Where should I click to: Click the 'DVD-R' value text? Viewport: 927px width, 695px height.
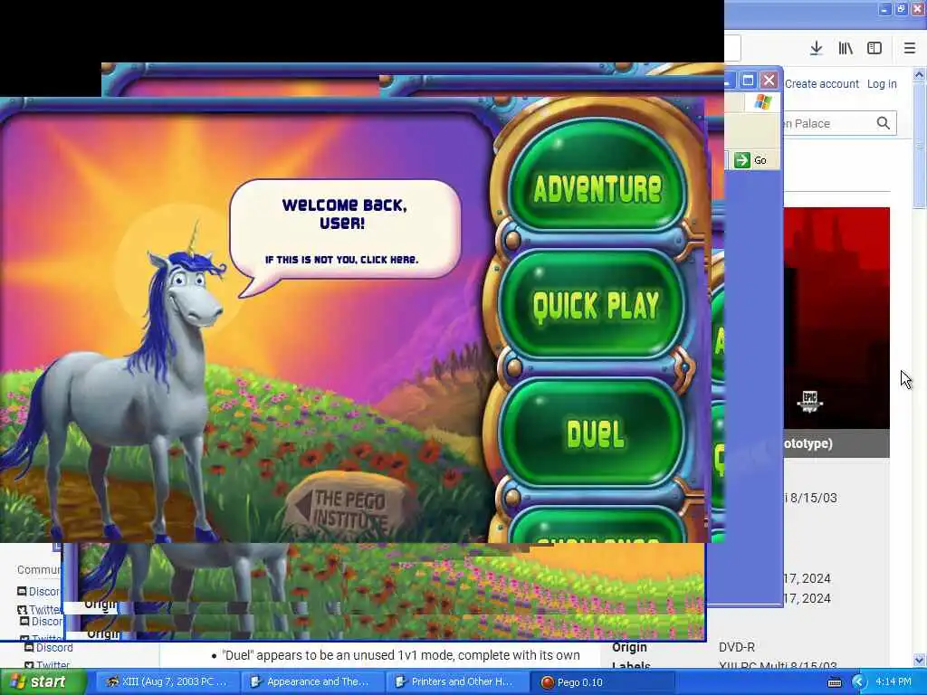(737, 647)
